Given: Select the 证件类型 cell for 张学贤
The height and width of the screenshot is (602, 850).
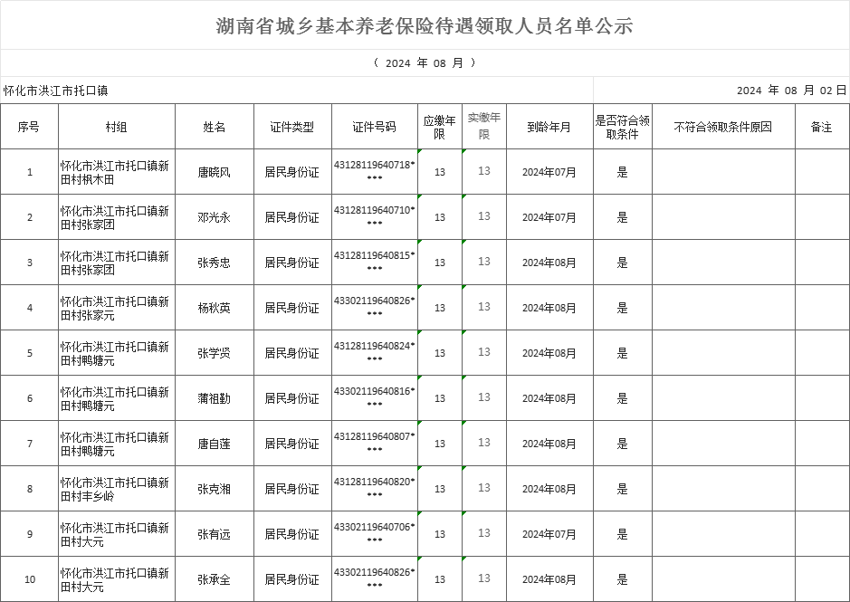Looking at the screenshot, I should click(291, 353).
